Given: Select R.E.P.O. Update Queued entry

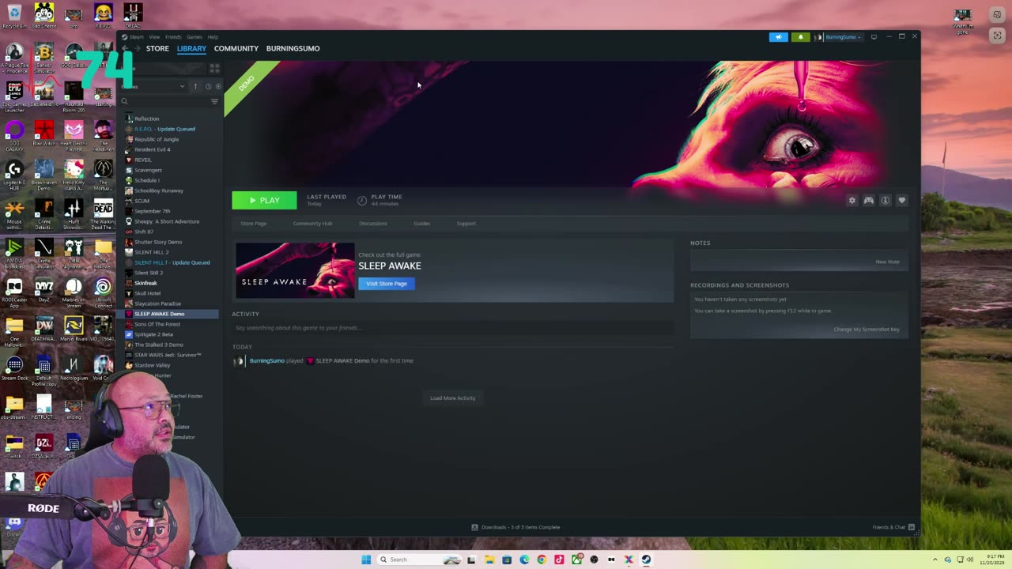Looking at the screenshot, I should click(164, 129).
